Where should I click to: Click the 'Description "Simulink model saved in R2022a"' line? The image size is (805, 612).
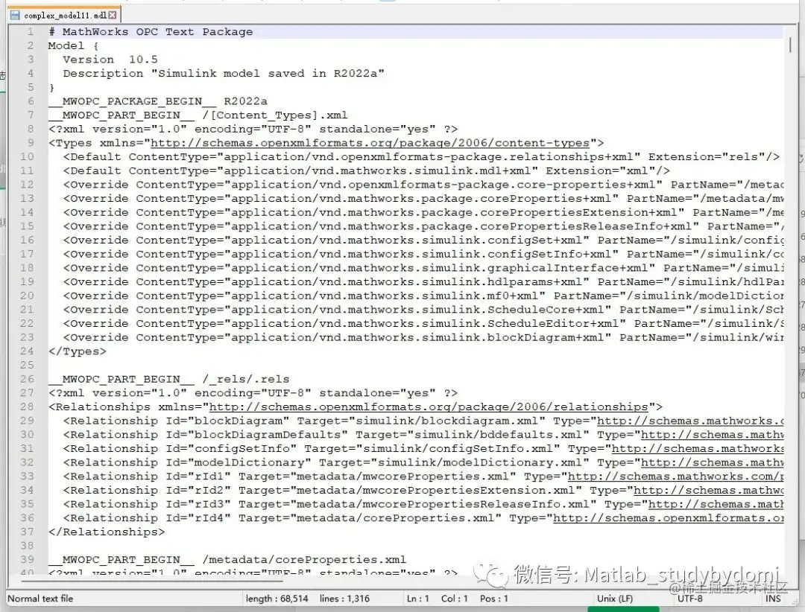(x=224, y=74)
